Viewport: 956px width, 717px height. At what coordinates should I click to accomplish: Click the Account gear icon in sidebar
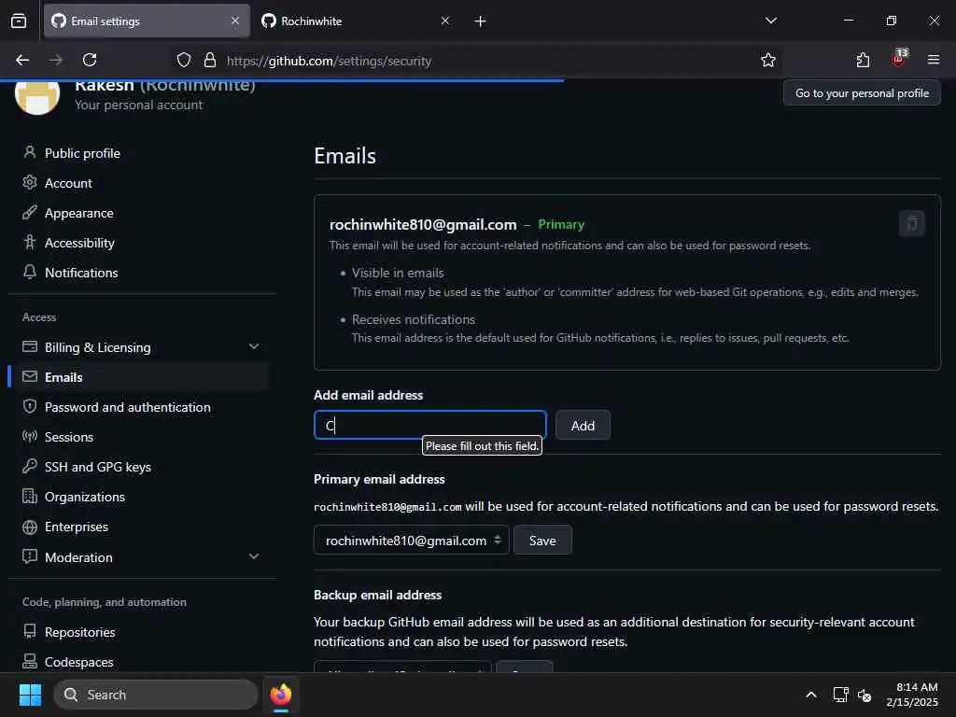pos(29,182)
